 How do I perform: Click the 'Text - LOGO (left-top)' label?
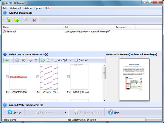click(78, 92)
